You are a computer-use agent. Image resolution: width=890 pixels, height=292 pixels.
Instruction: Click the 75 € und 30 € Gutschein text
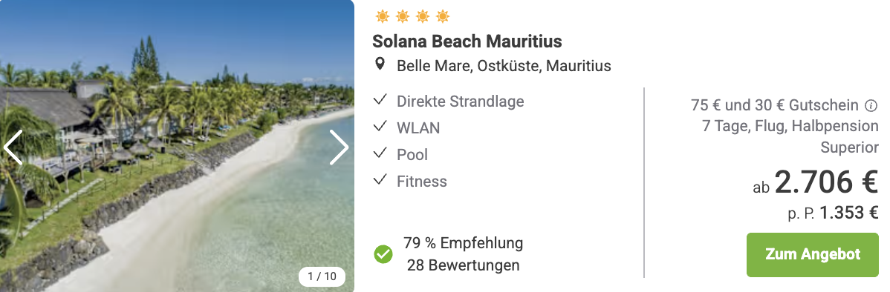(x=775, y=105)
